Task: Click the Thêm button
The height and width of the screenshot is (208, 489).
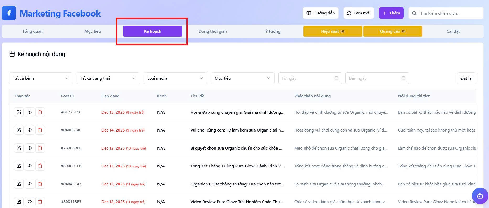Action: pyautogui.click(x=391, y=13)
